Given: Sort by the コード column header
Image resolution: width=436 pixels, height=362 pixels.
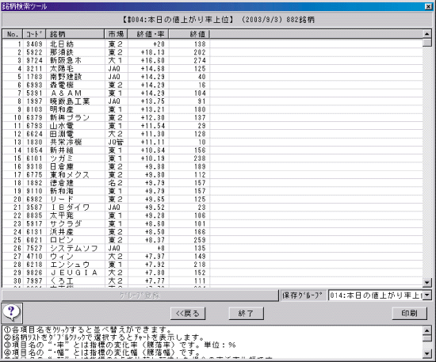Looking at the screenshot, I should click(x=34, y=34).
